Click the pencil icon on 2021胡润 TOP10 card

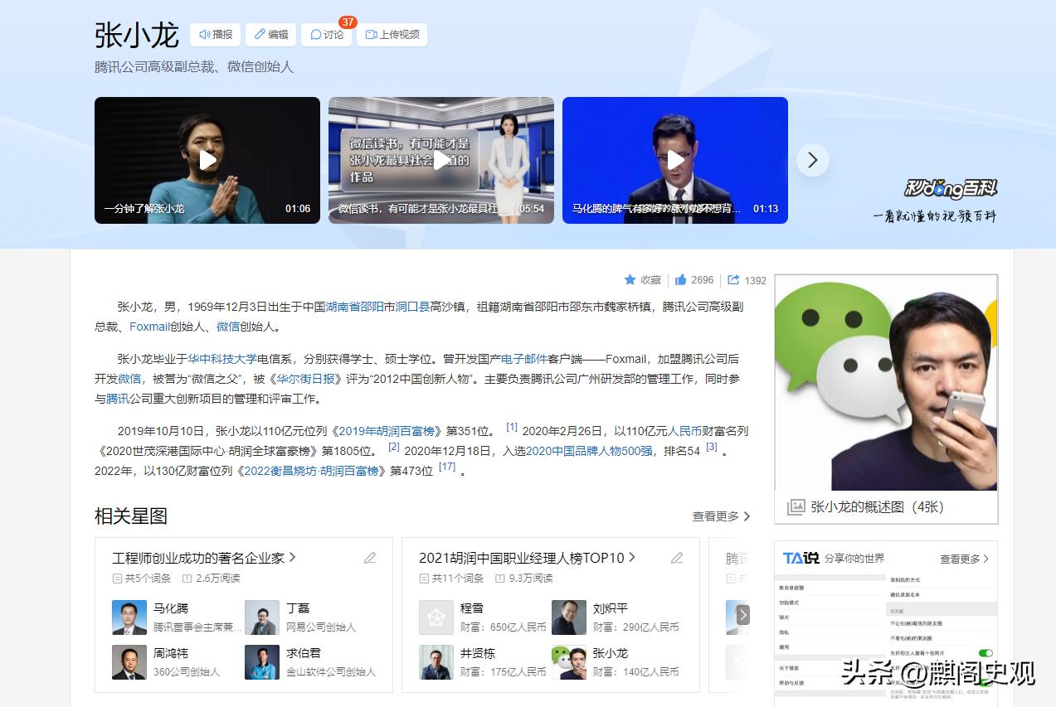(677, 558)
